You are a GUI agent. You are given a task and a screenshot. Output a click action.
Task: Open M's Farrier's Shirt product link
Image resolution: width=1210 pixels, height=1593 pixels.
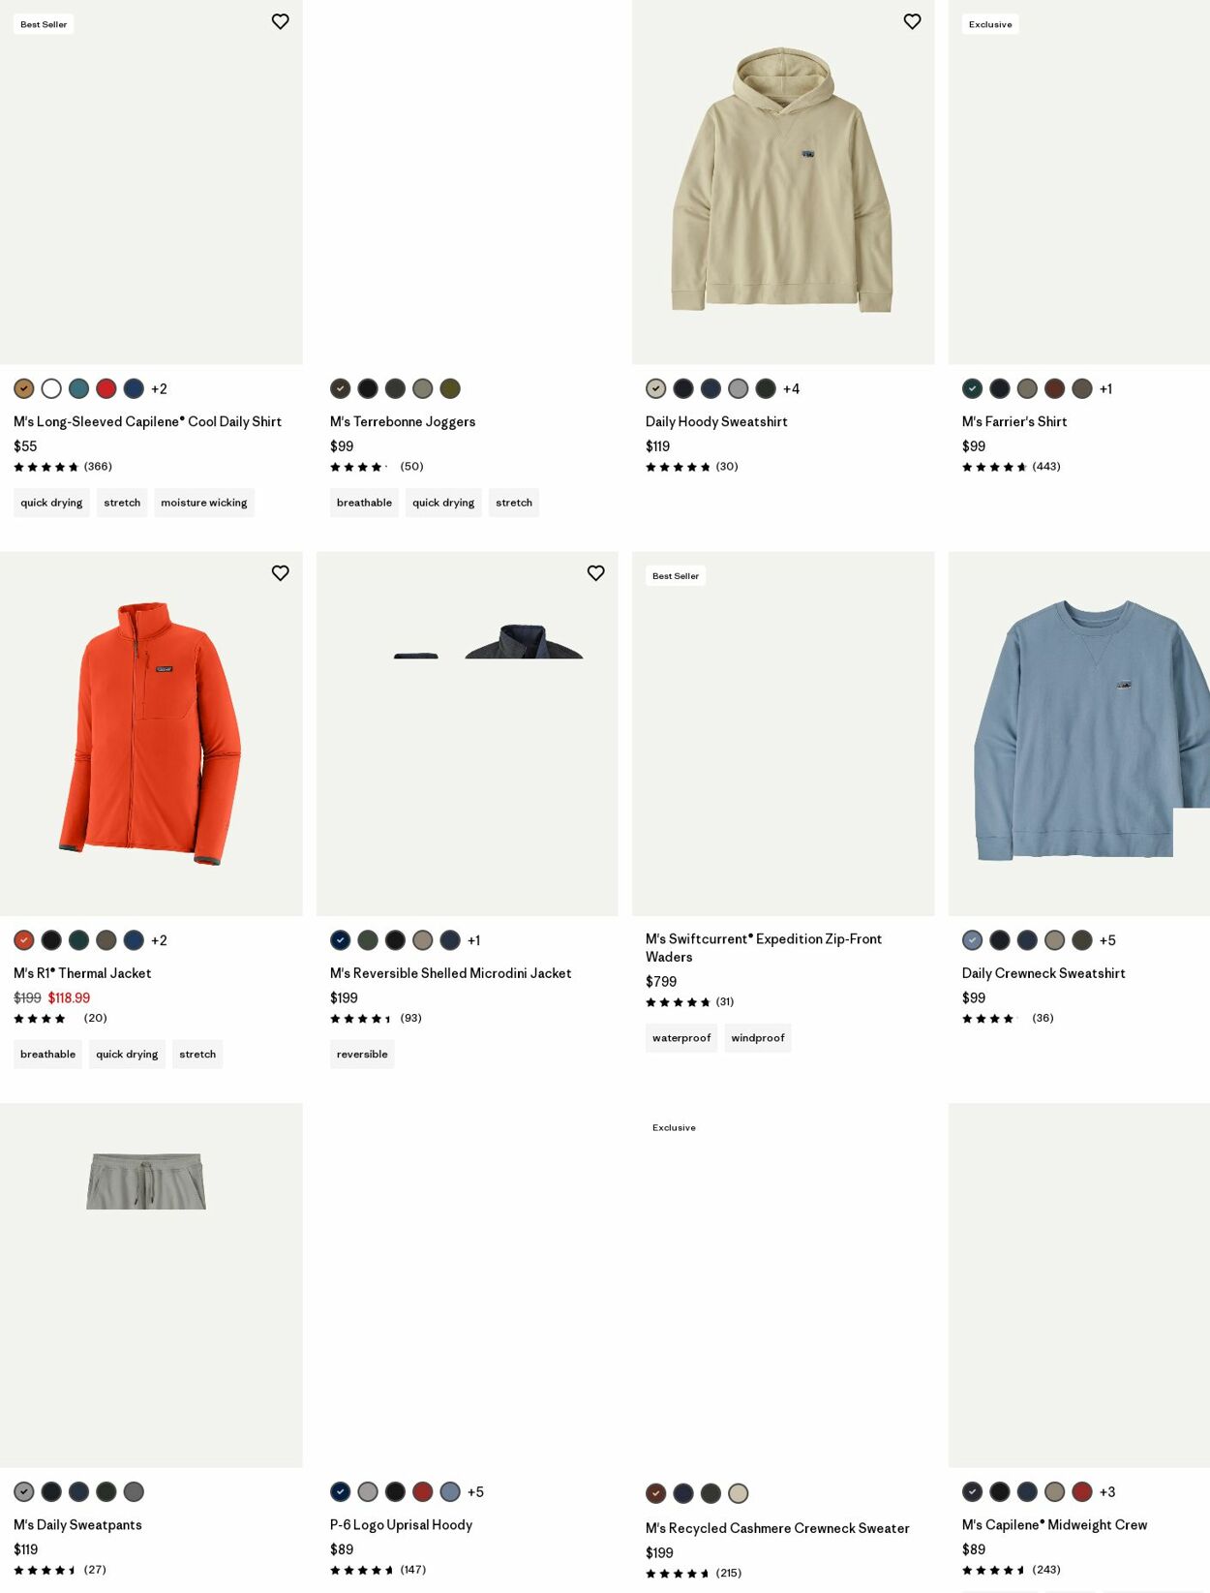(x=1014, y=422)
